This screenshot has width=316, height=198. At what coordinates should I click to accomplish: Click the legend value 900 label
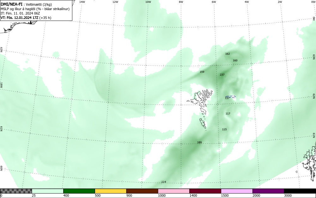(x=129, y=195)
